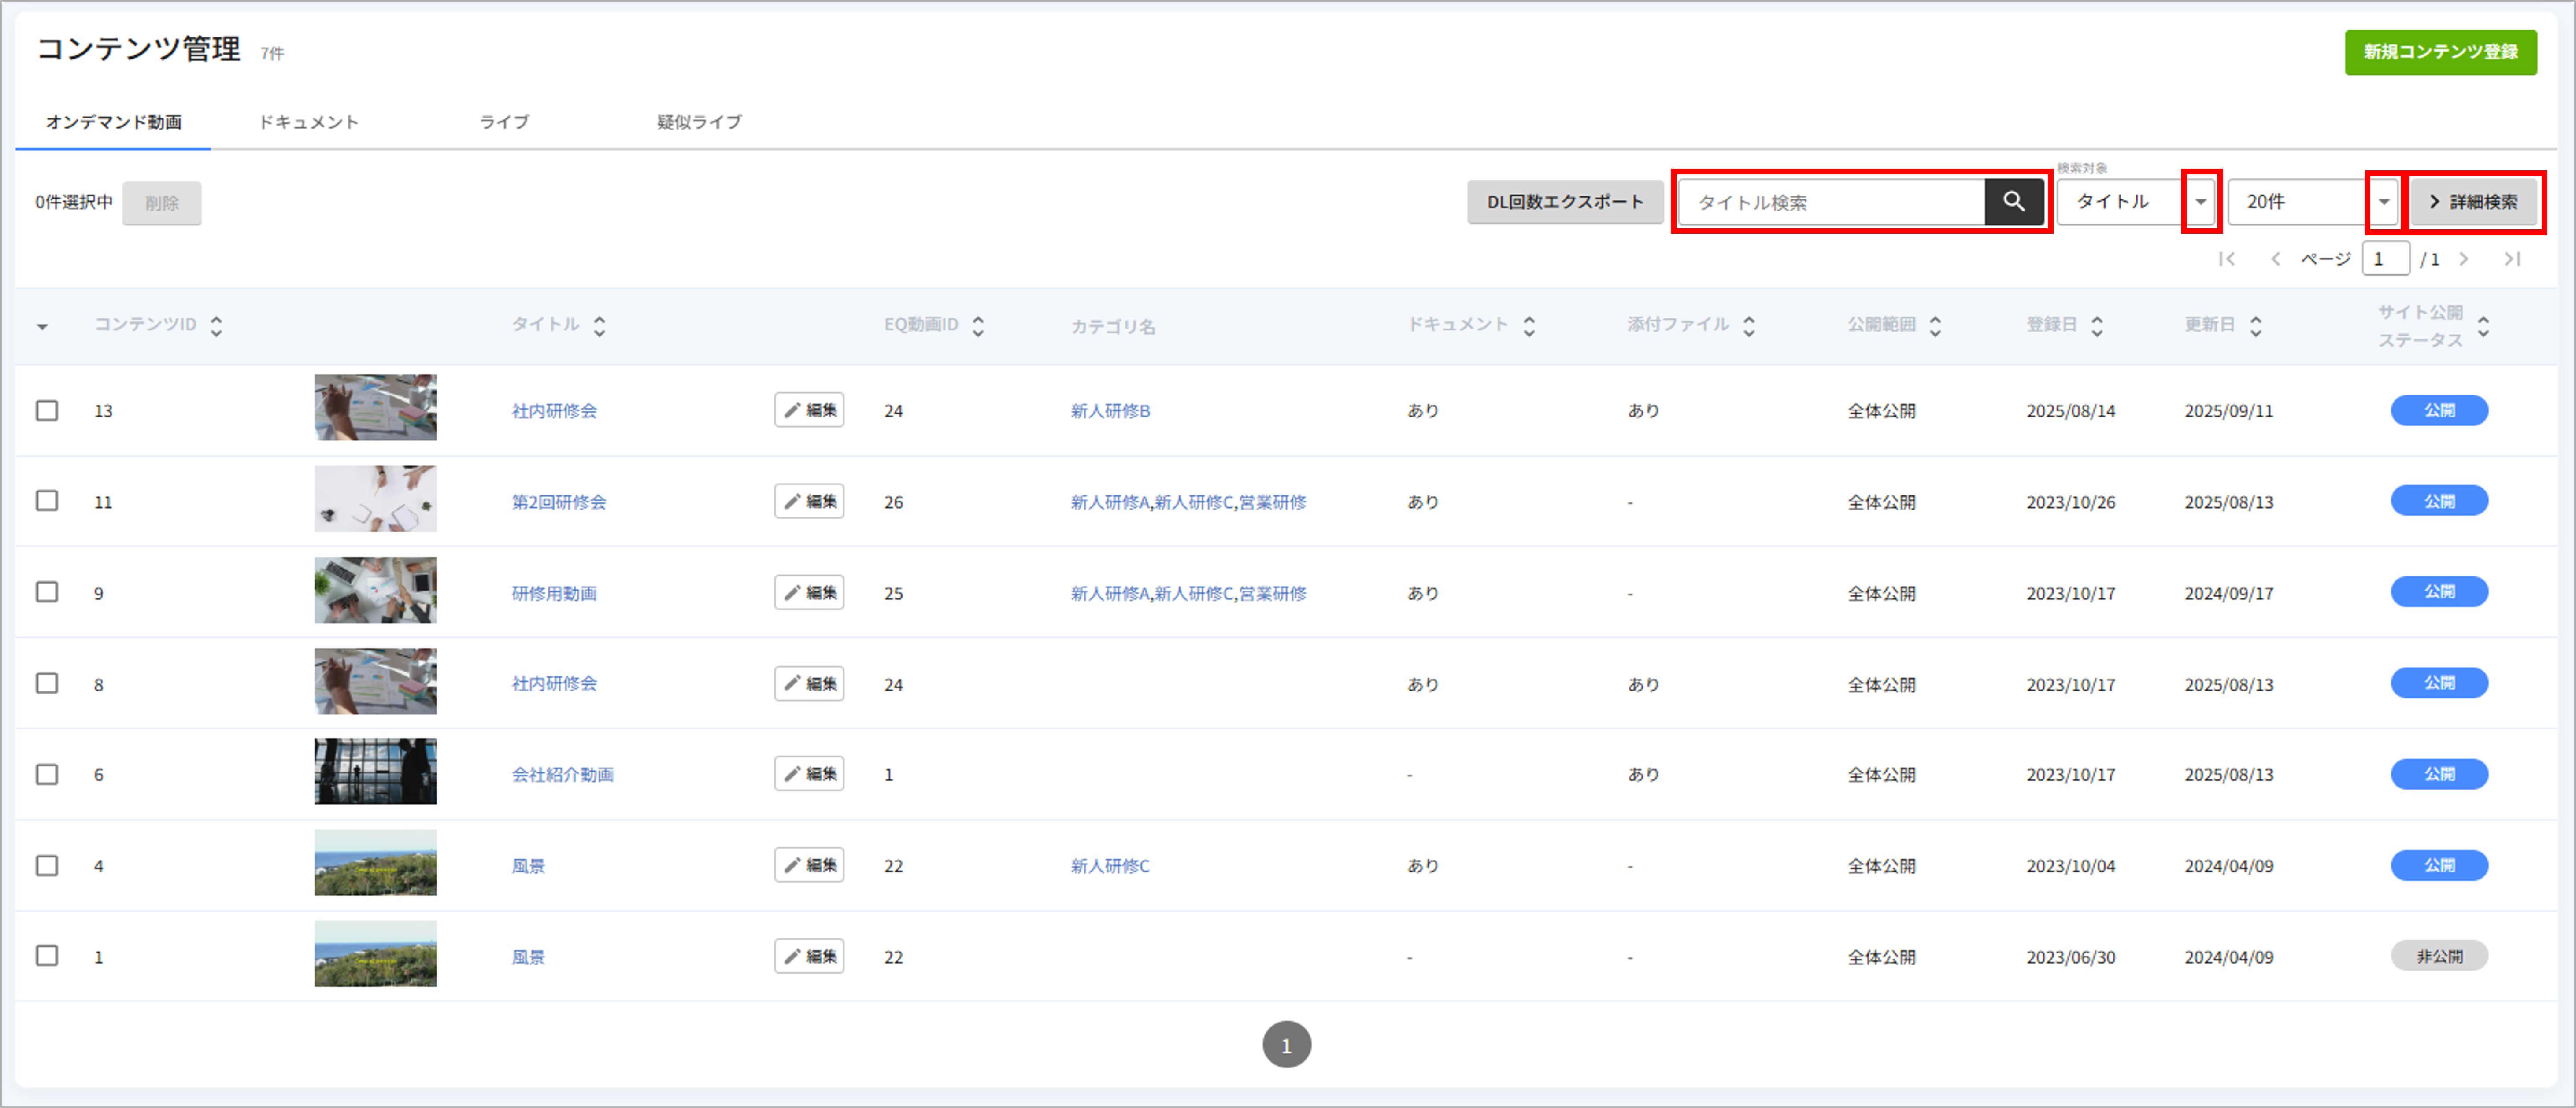Open the 新人研修B category link
The width and height of the screenshot is (2576, 1108).
pos(1110,411)
